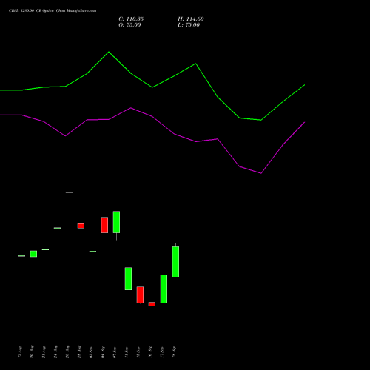
Task: Click the close price C: 110.35
Action: coord(131,19)
